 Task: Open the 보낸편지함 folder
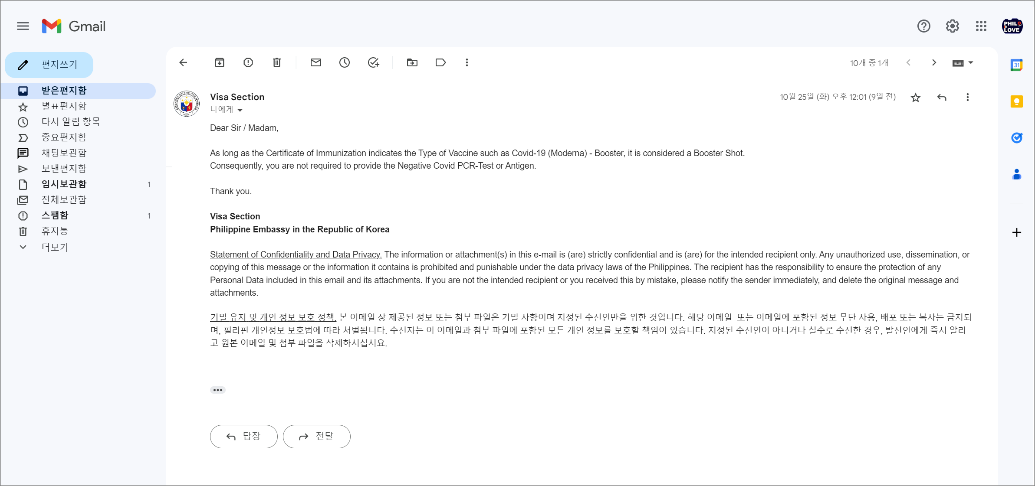click(64, 169)
